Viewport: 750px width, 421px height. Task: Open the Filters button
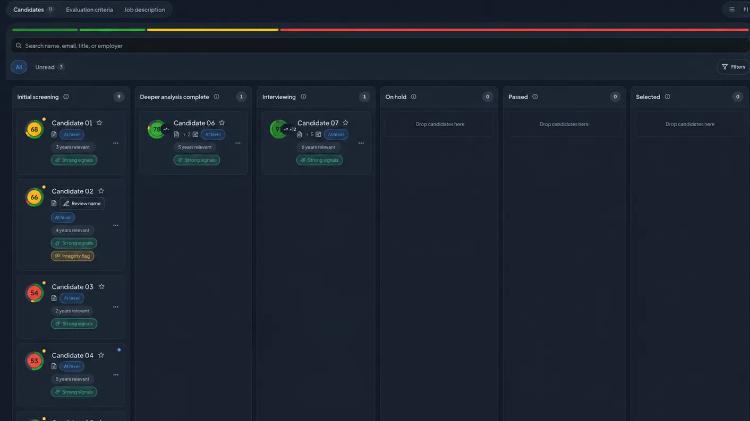point(733,67)
